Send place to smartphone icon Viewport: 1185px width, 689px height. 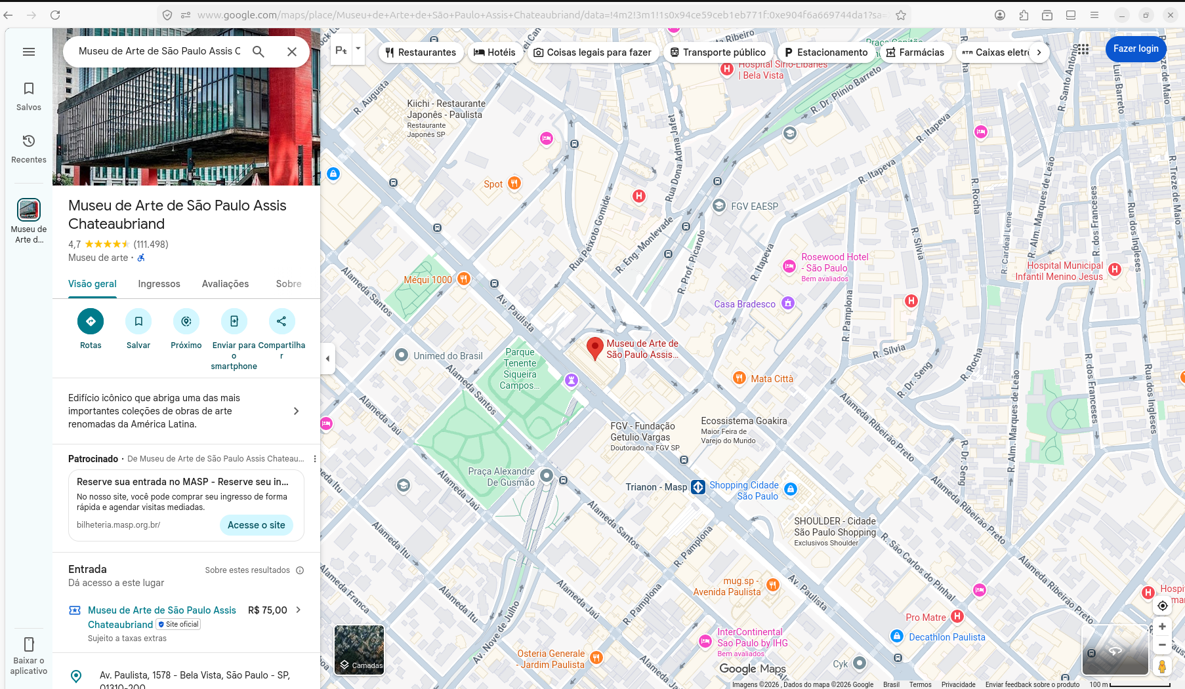234,321
